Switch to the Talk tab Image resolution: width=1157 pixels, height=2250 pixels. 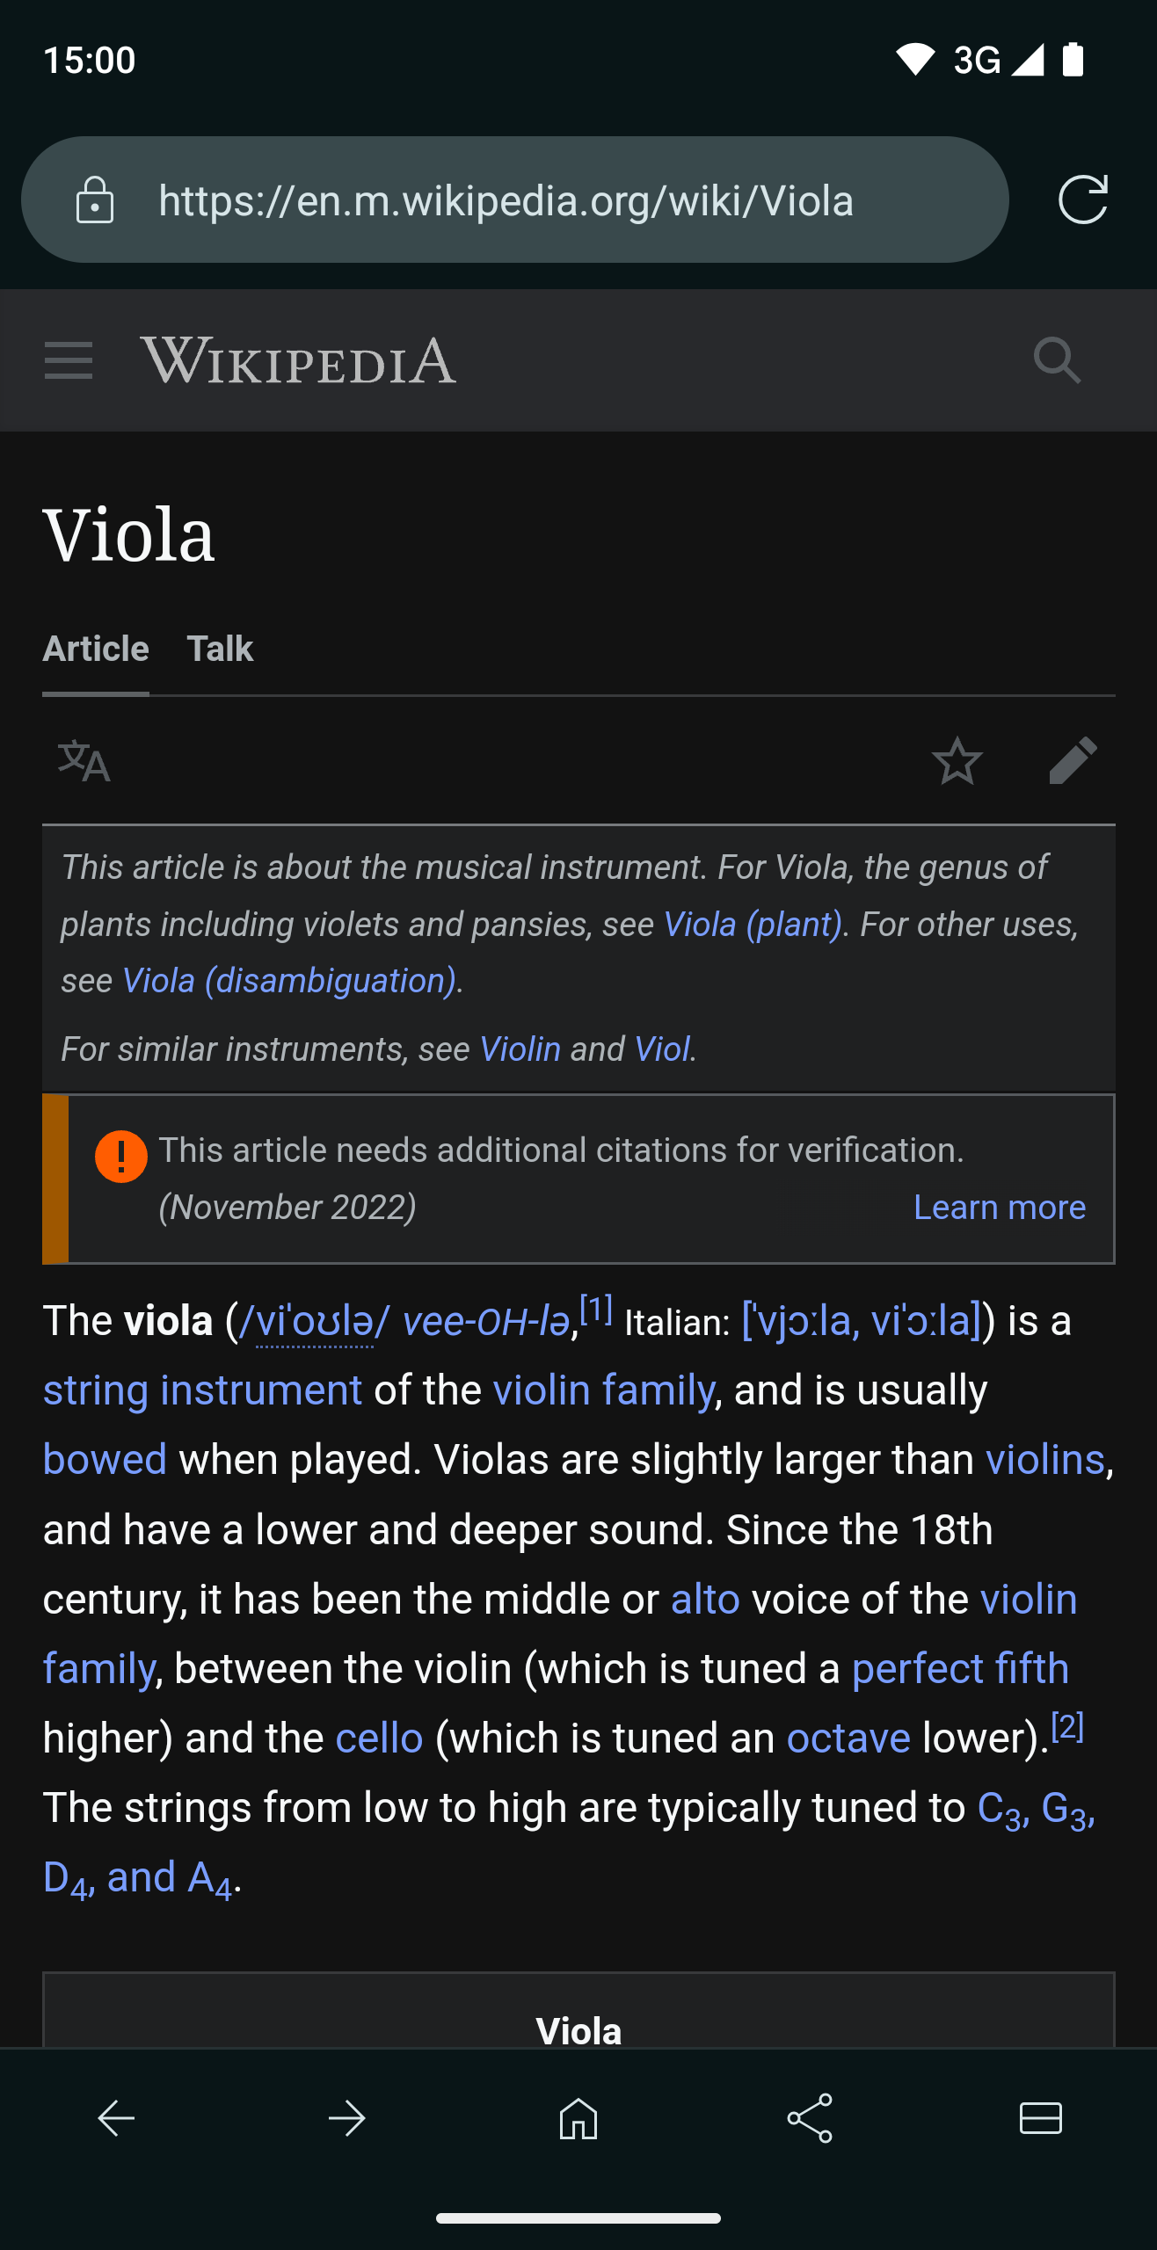(x=220, y=649)
